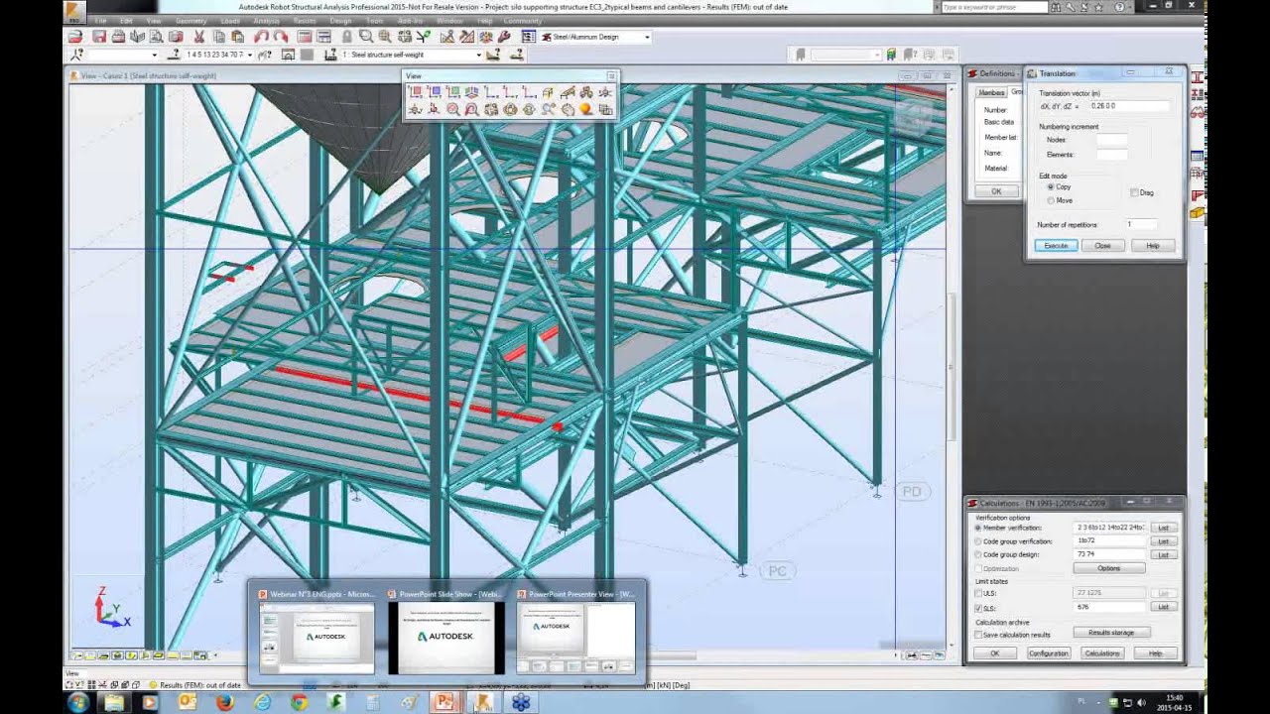The width and height of the screenshot is (1270, 714).
Task: Click the Calculations button in Calculations dialog
Action: pyautogui.click(x=1102, y=653)
